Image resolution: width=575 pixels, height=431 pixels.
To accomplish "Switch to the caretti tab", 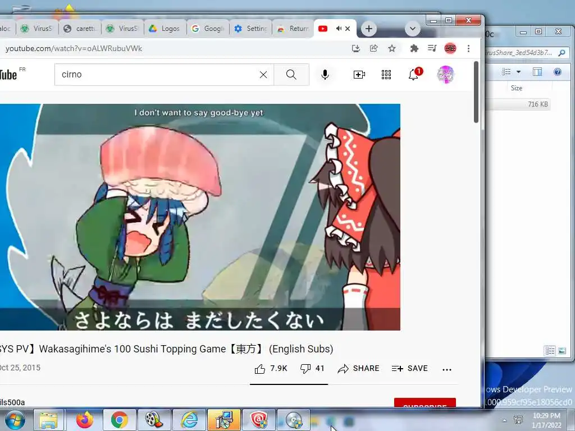I will 80,29.
